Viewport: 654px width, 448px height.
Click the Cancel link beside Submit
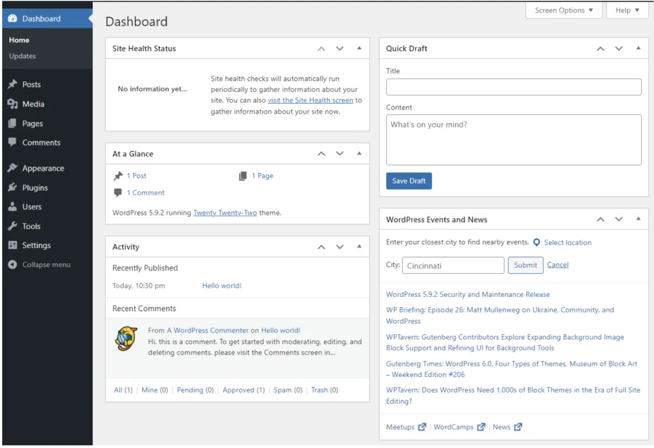coord(558,265)
